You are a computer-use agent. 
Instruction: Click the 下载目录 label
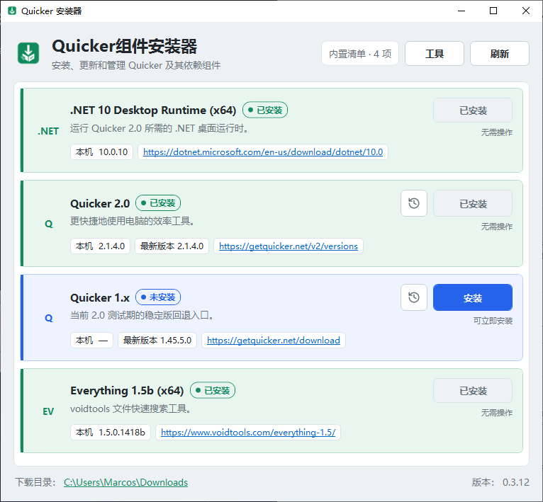(x=35, y=482)
